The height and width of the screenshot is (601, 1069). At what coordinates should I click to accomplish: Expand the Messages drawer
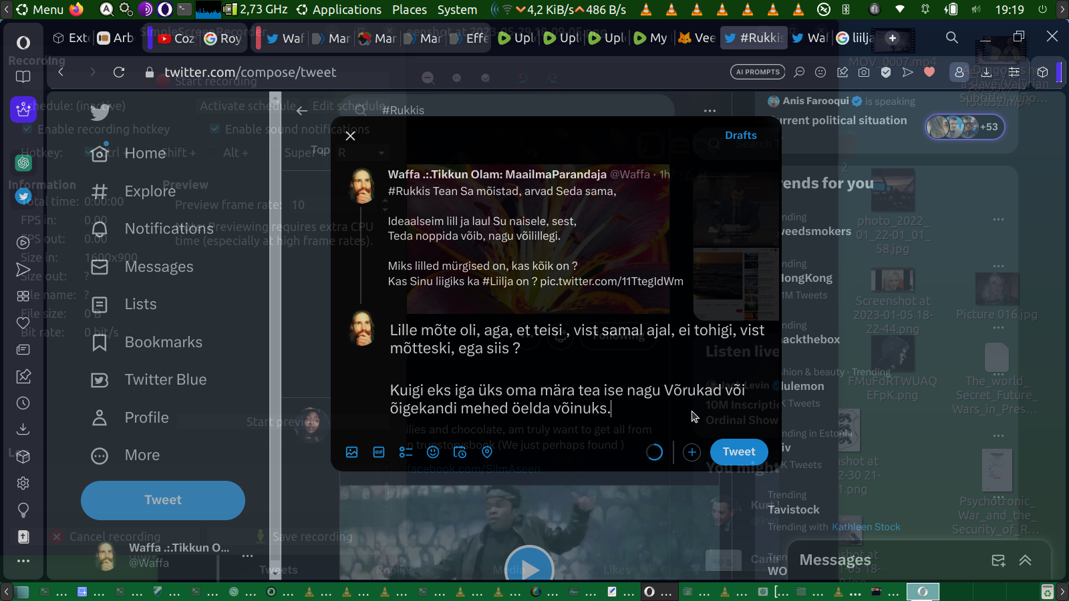(1026, 560)
